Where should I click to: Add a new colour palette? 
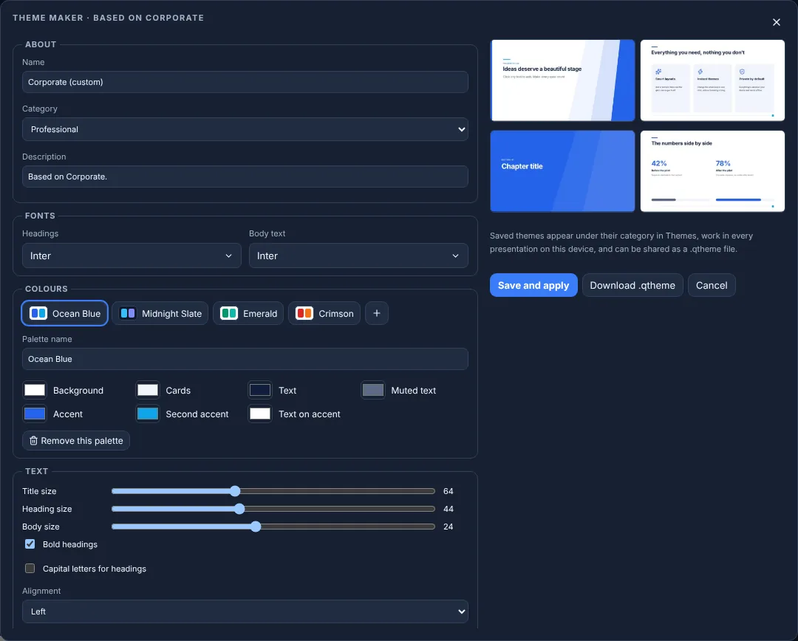[x=377, y=313]
